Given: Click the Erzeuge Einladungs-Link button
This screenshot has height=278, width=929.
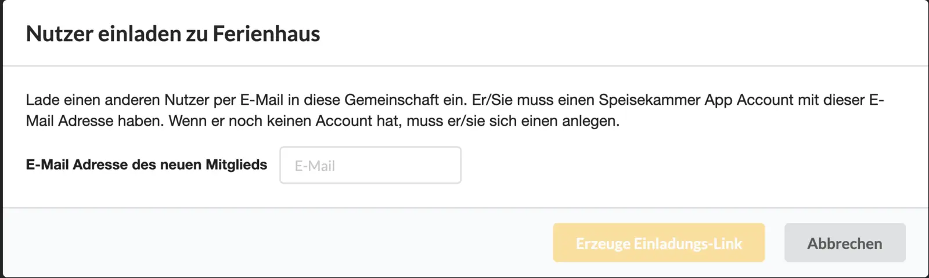Looking at the screenshot, I should 658,243.
